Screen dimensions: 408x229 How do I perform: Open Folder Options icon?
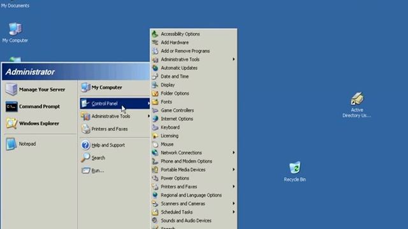[x=155, y=94]
